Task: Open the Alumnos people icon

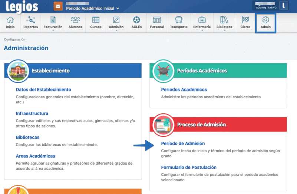Action: click(75, 20)
